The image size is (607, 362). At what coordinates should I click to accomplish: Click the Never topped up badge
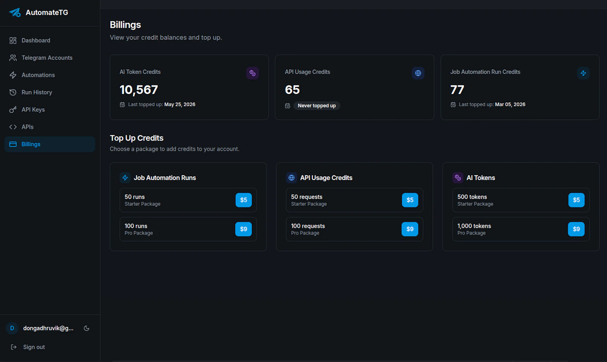(x=317, y=106)
